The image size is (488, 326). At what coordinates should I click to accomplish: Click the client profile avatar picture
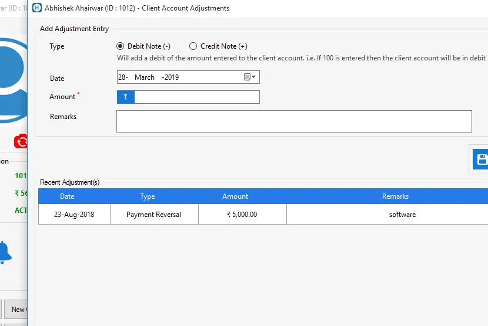pos(12,79)
